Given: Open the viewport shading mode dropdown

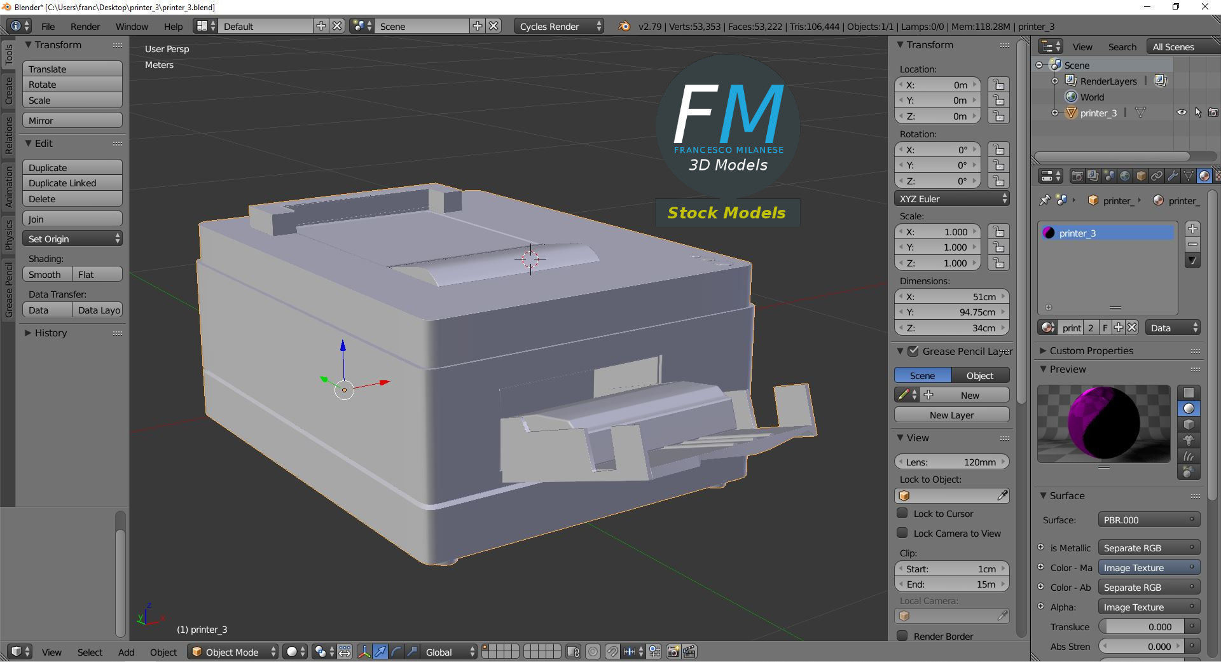Looking at the screenshot, I should click(295, 652).
